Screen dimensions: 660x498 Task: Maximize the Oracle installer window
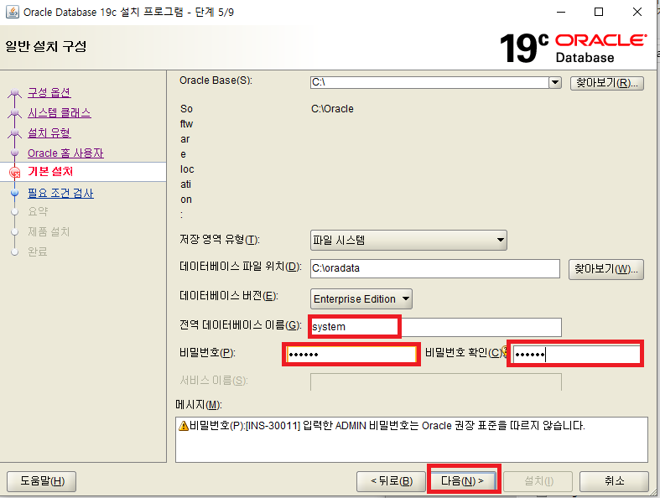599,13
